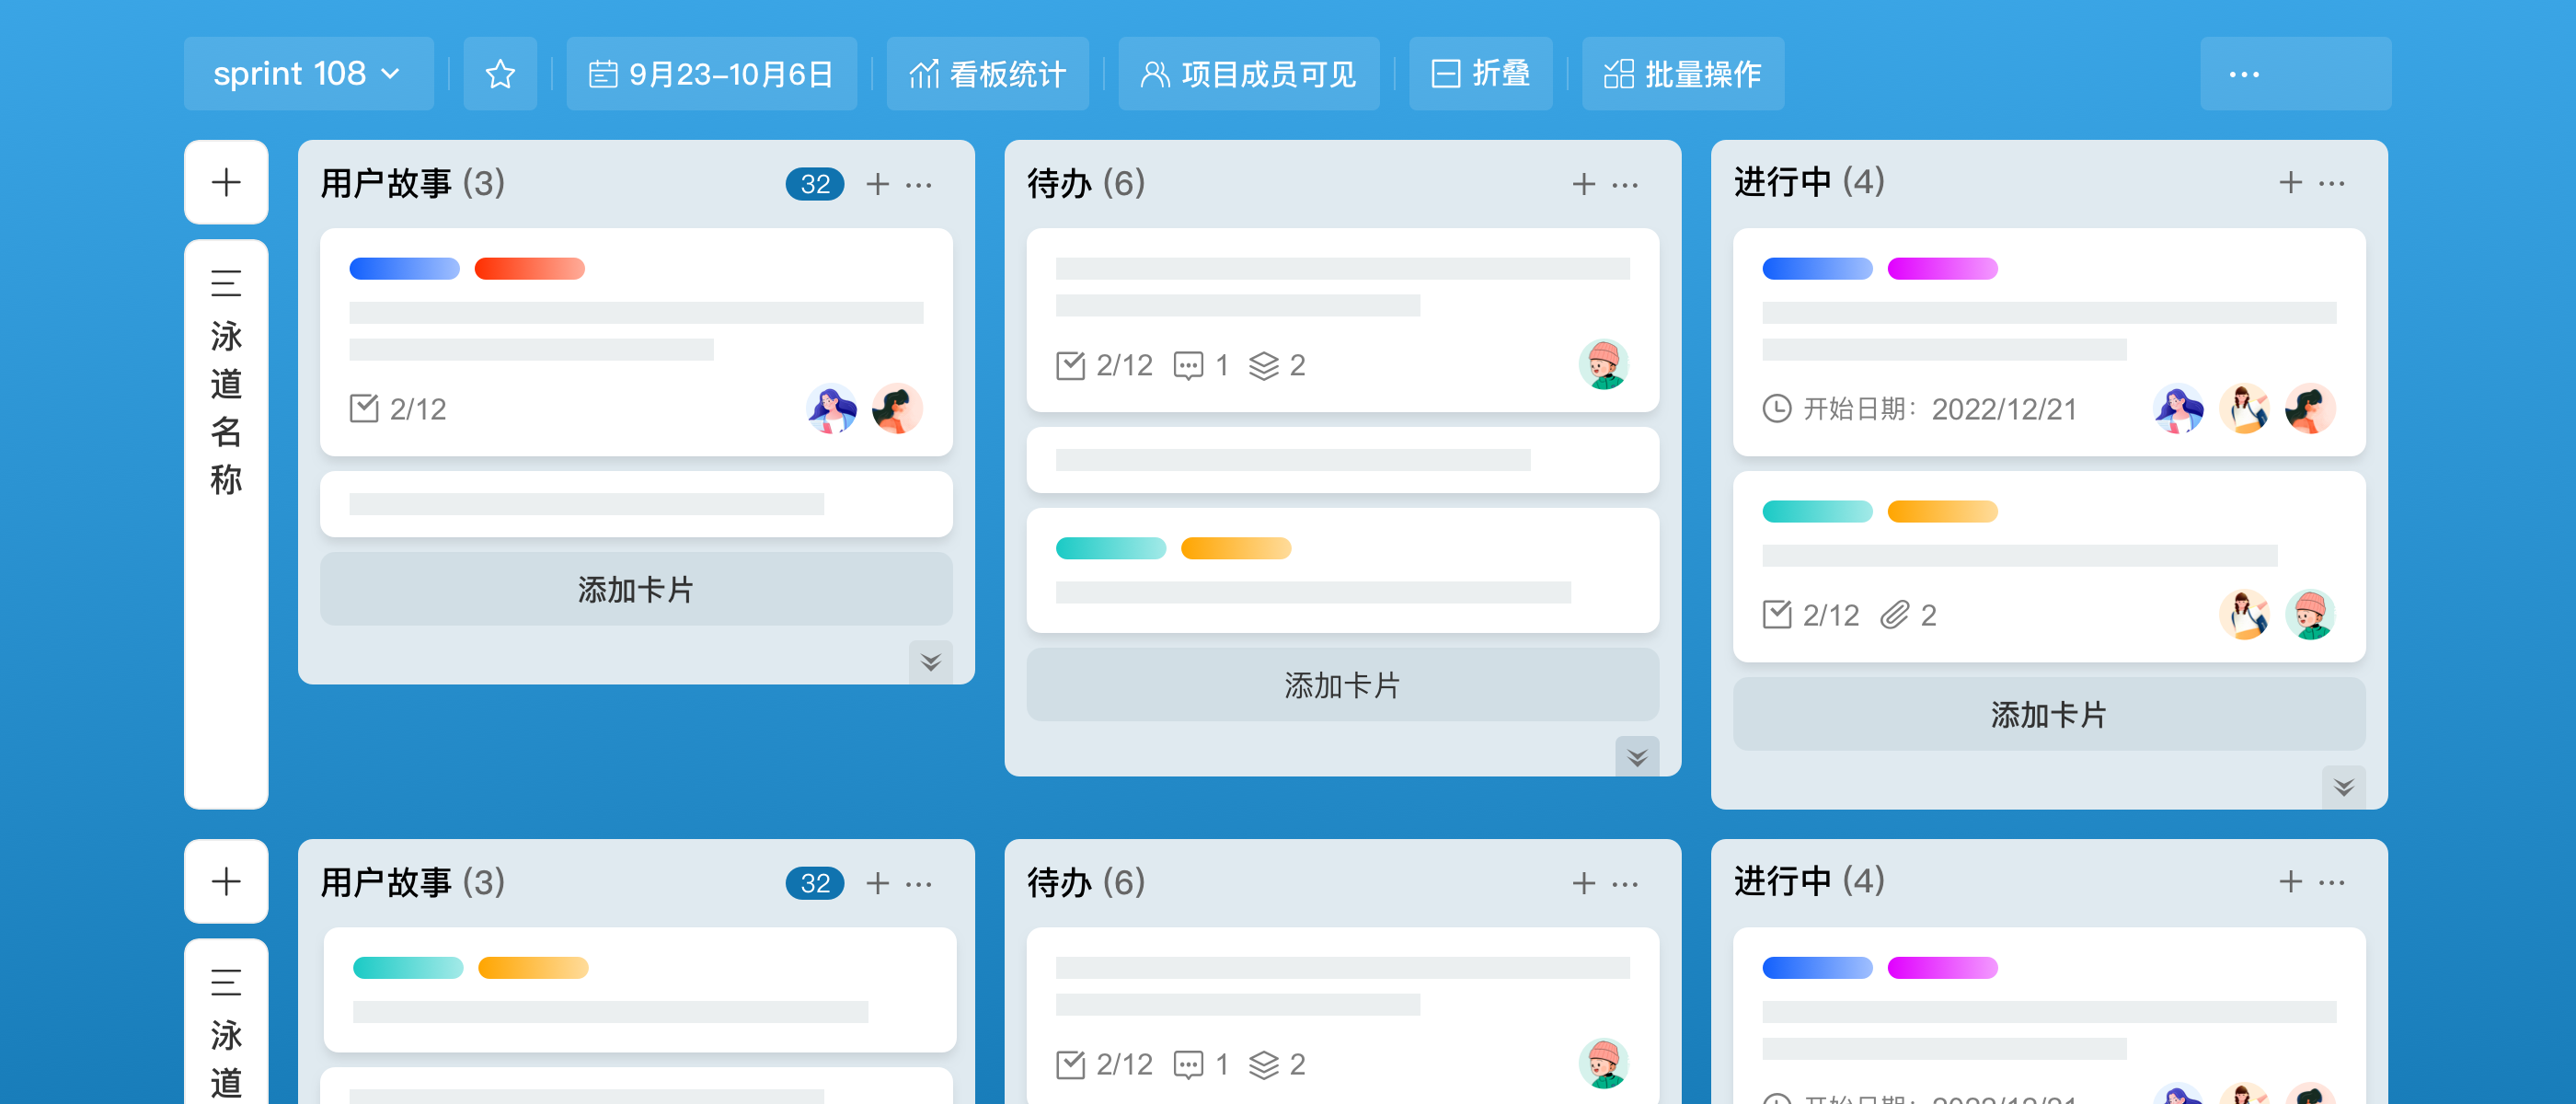This screenshot has width=2576, height=1104.
Task: Click the blue-haired avatar on first 用户故事 card
Action: tap(831, 408)
